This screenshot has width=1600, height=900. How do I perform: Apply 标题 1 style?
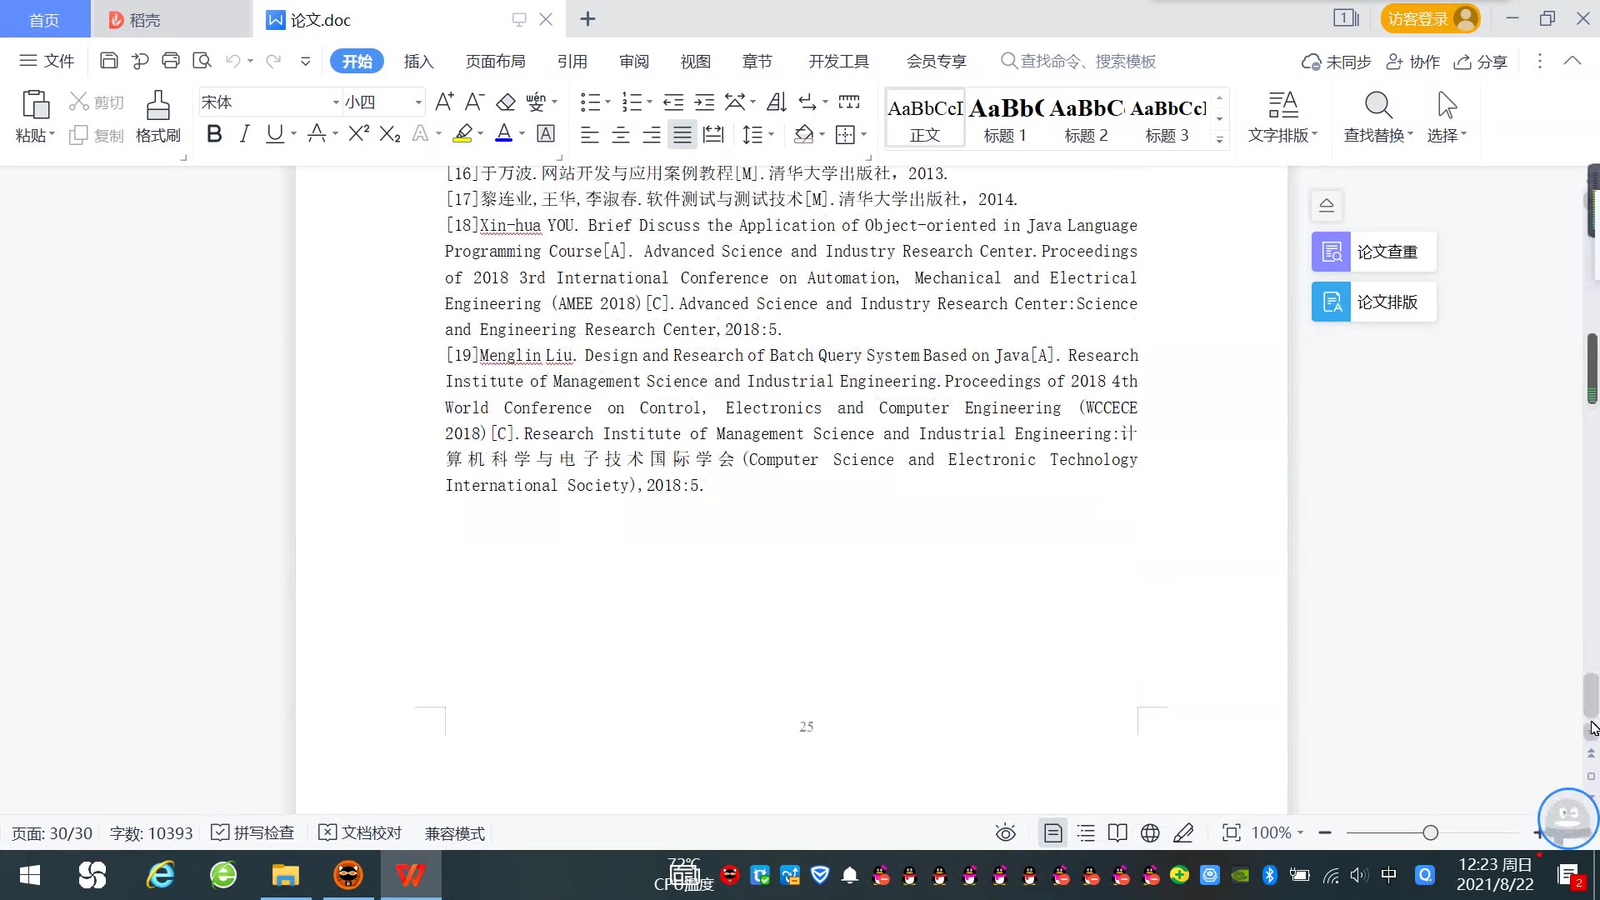[1006, 117]
